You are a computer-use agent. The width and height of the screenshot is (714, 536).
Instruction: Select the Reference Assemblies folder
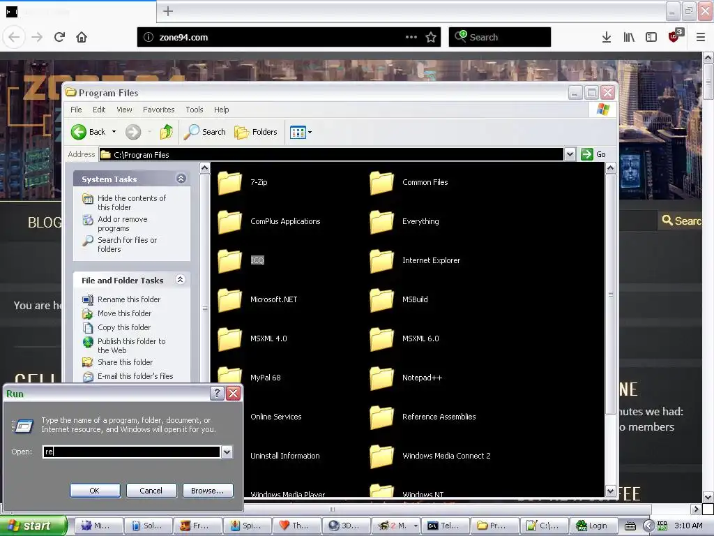[x=423, y=417]
